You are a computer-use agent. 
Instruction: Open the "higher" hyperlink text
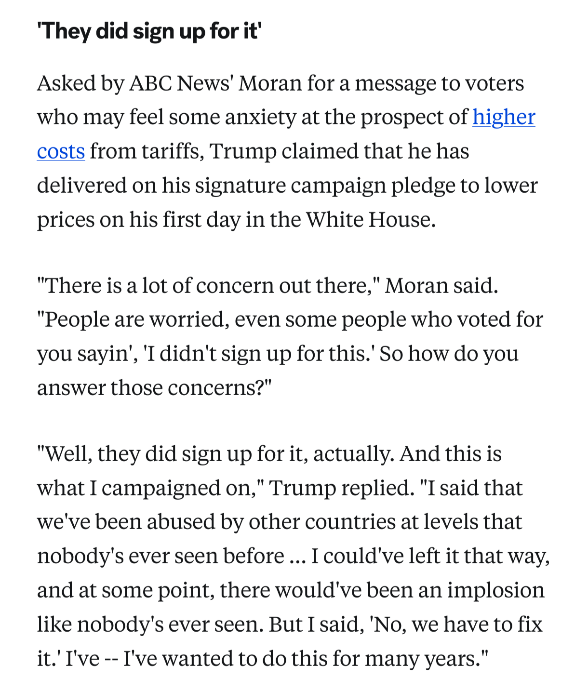(x=504, y=117)
